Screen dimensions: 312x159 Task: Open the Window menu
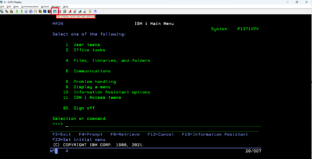tap(56, 7)
